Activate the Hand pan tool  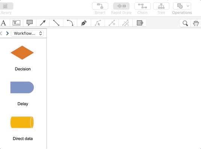(x=196, y=23)
